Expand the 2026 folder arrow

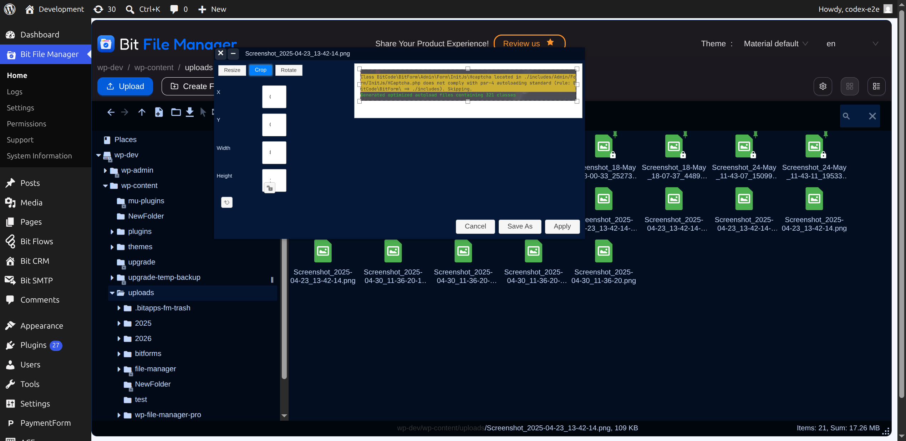tap(119, 339)
